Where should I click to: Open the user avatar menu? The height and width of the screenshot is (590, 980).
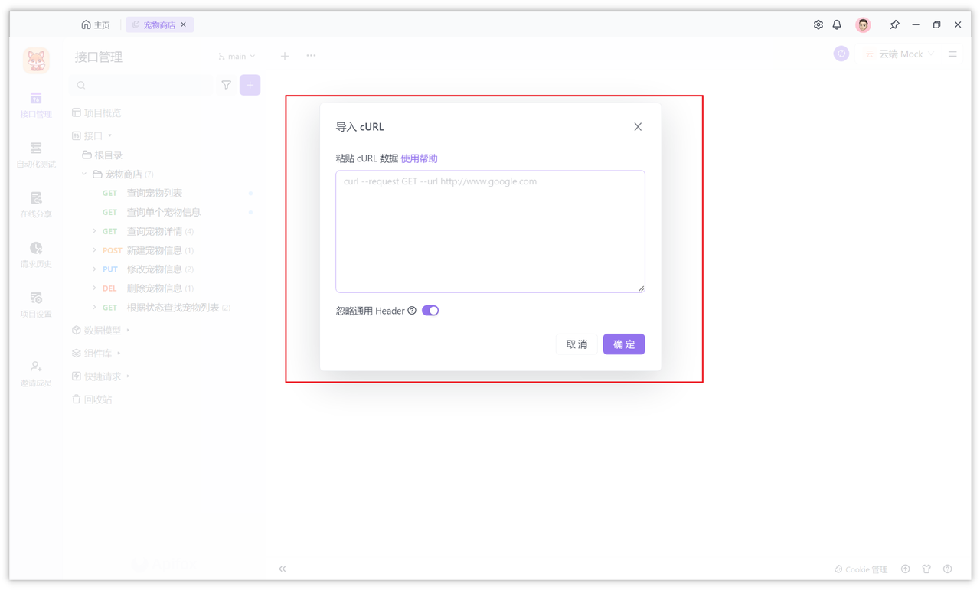tap(863, 24)
